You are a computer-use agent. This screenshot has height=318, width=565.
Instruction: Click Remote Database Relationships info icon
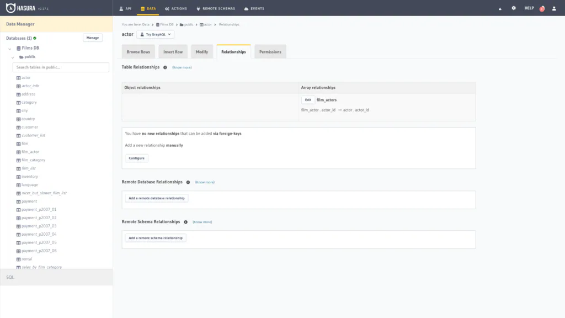tap(188, 182)
